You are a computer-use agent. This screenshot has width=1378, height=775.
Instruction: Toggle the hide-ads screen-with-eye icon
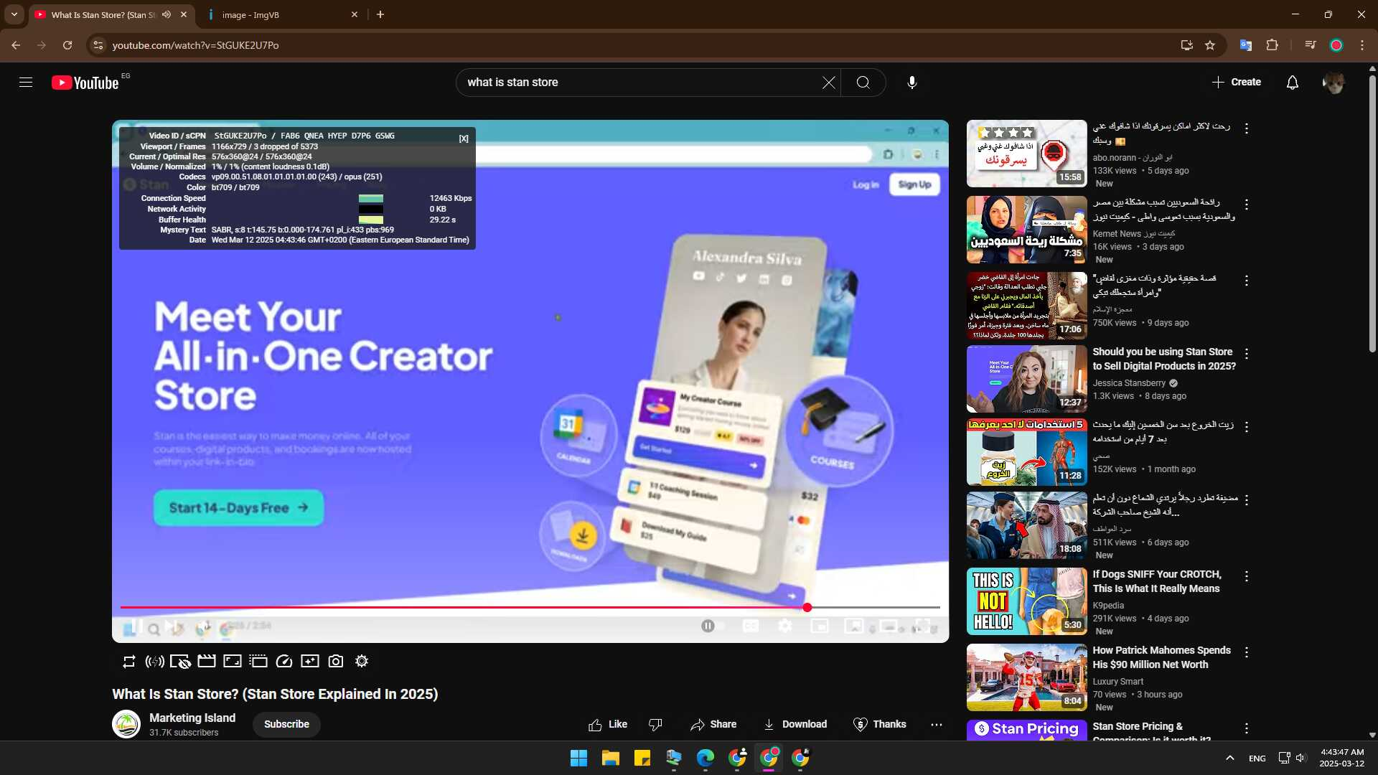pos(180,662)
